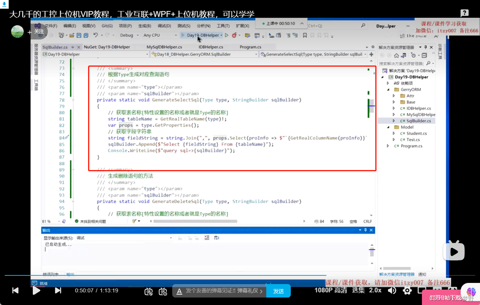The height and width of the screenshot is (305, 480).
Task: Click the Undo icon in the toolbar
Action: pyautogui.click(x=95, y=35)
